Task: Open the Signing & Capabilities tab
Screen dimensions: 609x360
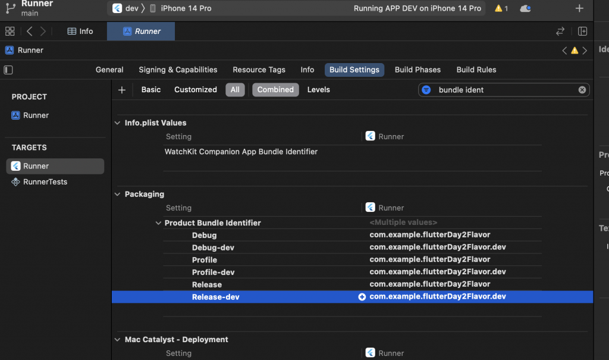Action: (178, 70)
